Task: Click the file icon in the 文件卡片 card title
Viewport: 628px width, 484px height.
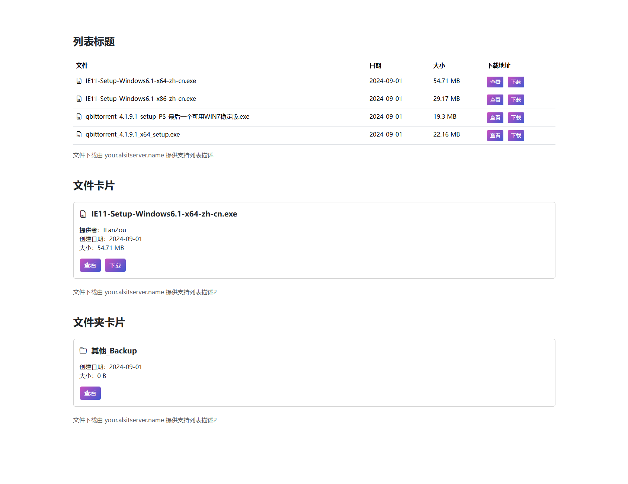Action: click(x=83, y=214)
